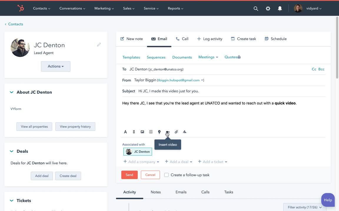Click the plus icon for Add a ticket
This screenshot has width=339, height=211.
(200, 161)
